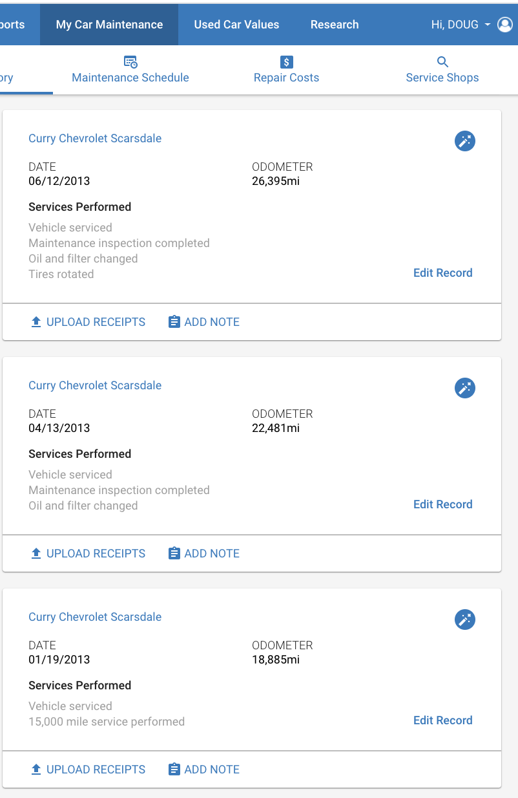Screen dimensions: 518x798
Task: Select ADD NOTE on the 06/12/2013 record
Action: [204, 322]
